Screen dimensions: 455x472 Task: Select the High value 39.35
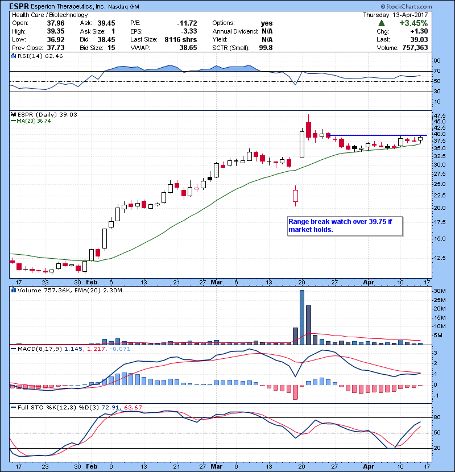pyautogui.click(x=56, y=31)
